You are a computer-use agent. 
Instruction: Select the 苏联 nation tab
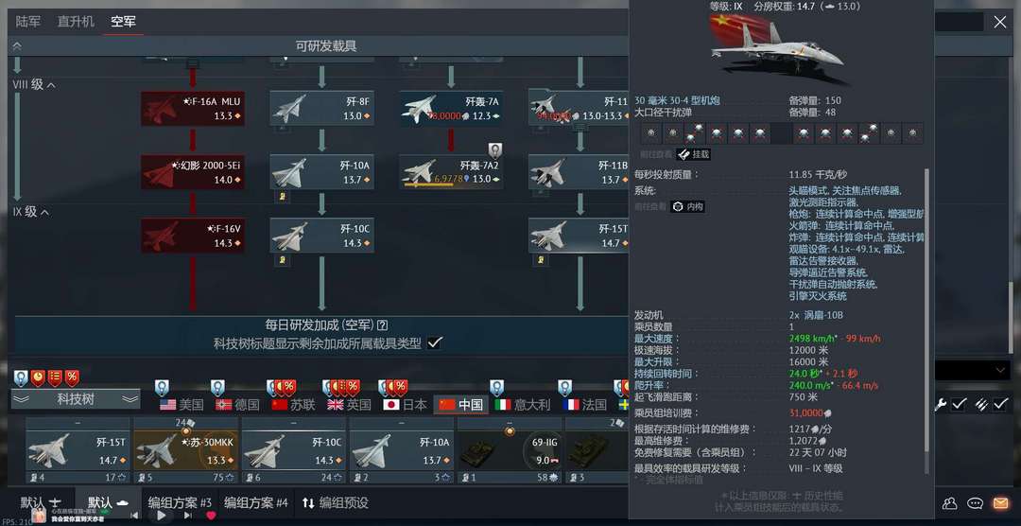coord(293,405)
